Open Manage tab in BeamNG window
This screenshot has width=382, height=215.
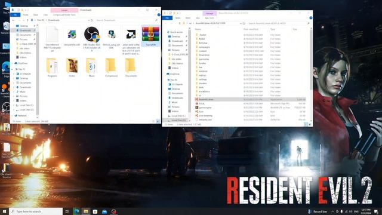(210, 13)
